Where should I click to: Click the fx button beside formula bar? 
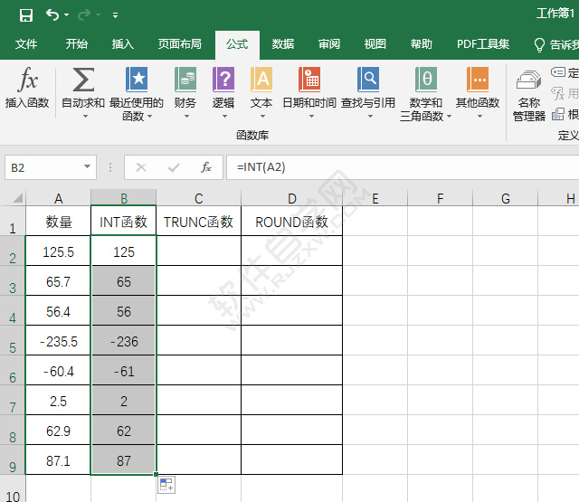click(206, 167)
